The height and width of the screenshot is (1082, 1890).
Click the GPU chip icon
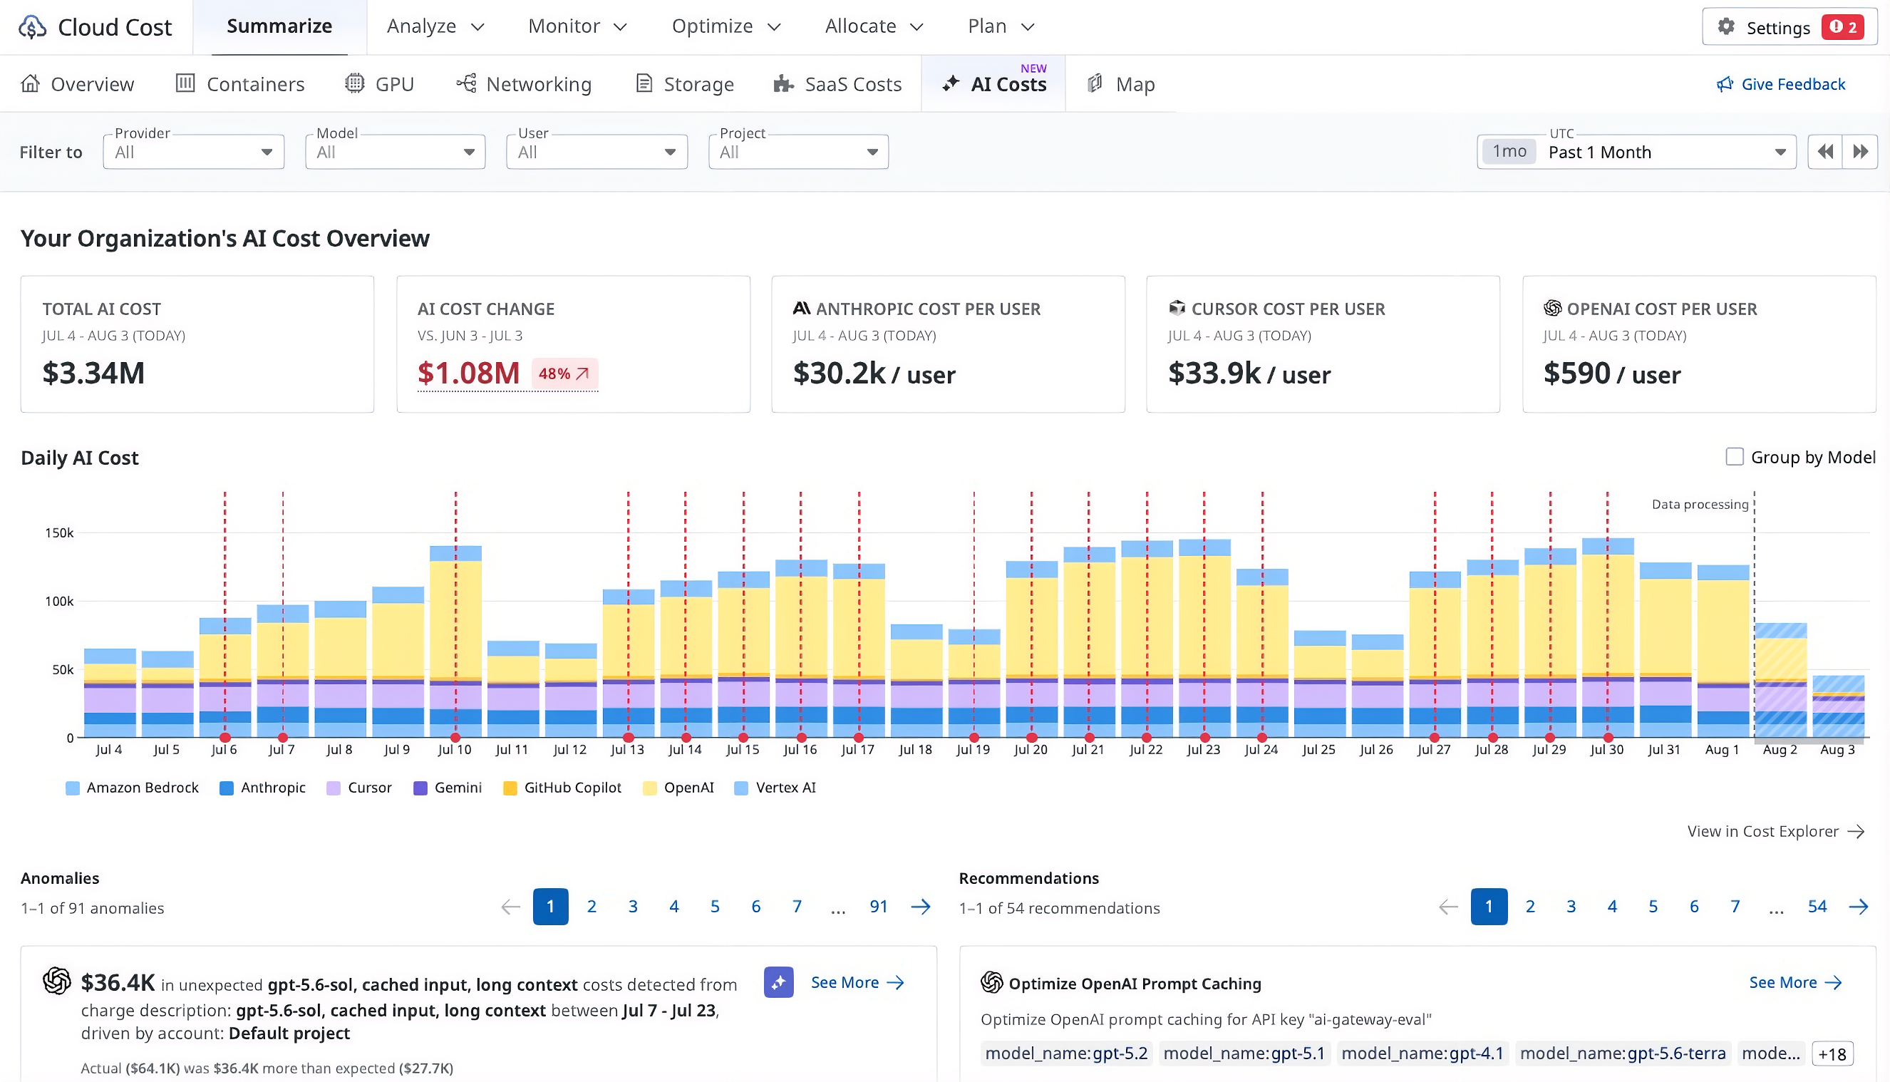tap(354, 83)
